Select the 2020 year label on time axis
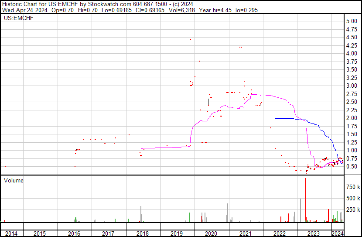Image resolution: width=362 pixels, height=237 pixels. click(x=211, y=234)
